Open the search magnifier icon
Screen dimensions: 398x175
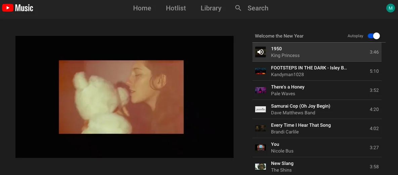coord(238,8)
